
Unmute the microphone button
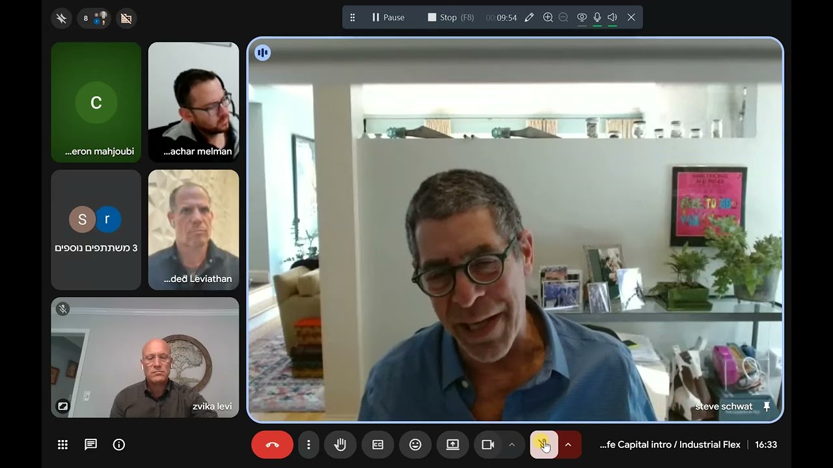543,445
